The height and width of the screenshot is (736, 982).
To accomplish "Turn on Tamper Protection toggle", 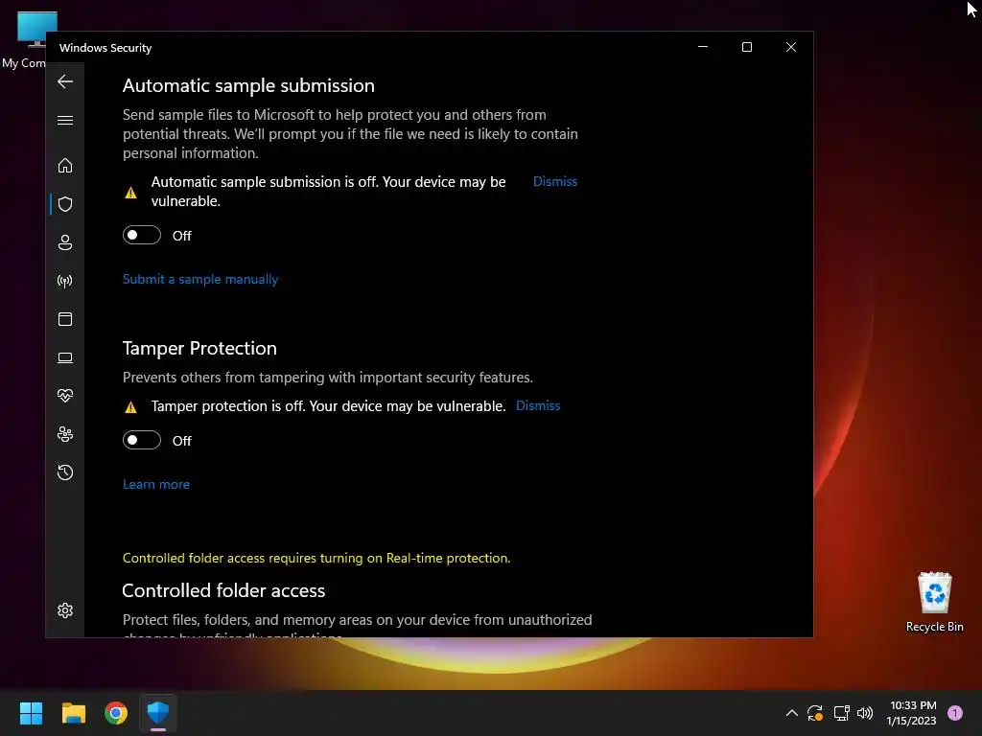I will pyautogui.click(x=142, y=441).
